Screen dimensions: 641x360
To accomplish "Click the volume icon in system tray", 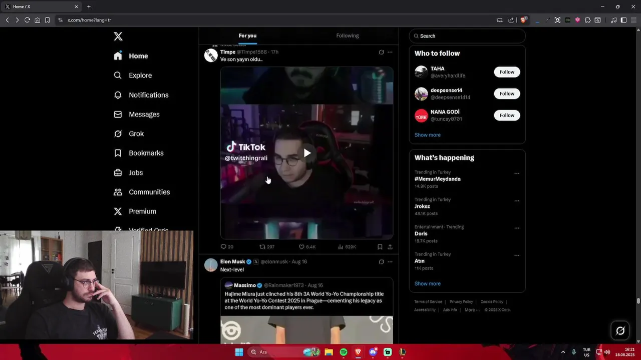I will point(607,352).
